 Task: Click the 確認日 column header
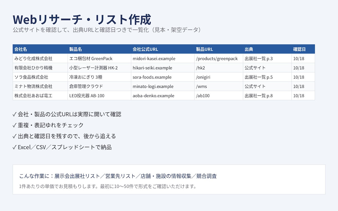303,49
